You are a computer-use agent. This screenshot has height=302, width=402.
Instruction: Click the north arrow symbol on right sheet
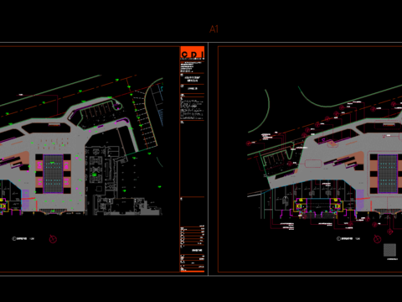tap(378, 239)
